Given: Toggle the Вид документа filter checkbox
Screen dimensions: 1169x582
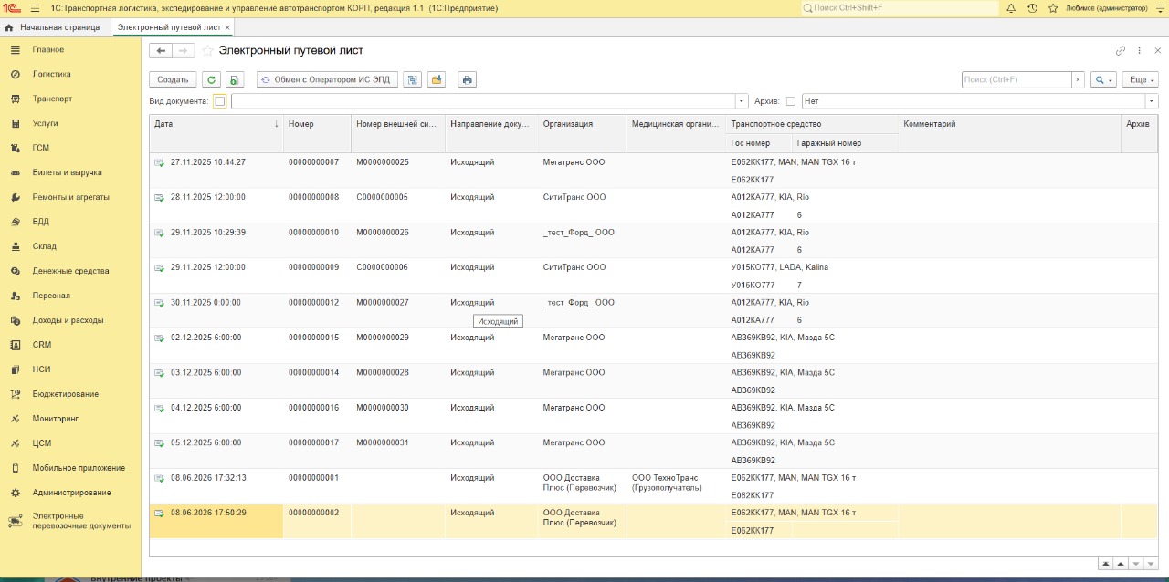Looking at the screenshot, I should (x=219, y=101).
